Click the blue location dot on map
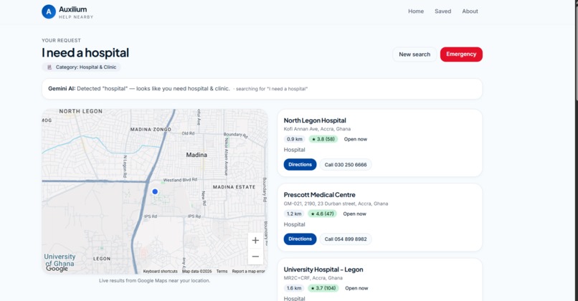Image resolution: width=578 pixels, height=301 pixels. coord(155,191)
